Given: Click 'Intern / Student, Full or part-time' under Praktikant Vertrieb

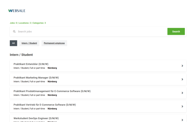Looking at the screenshot, I should click(x=29, y=109).
